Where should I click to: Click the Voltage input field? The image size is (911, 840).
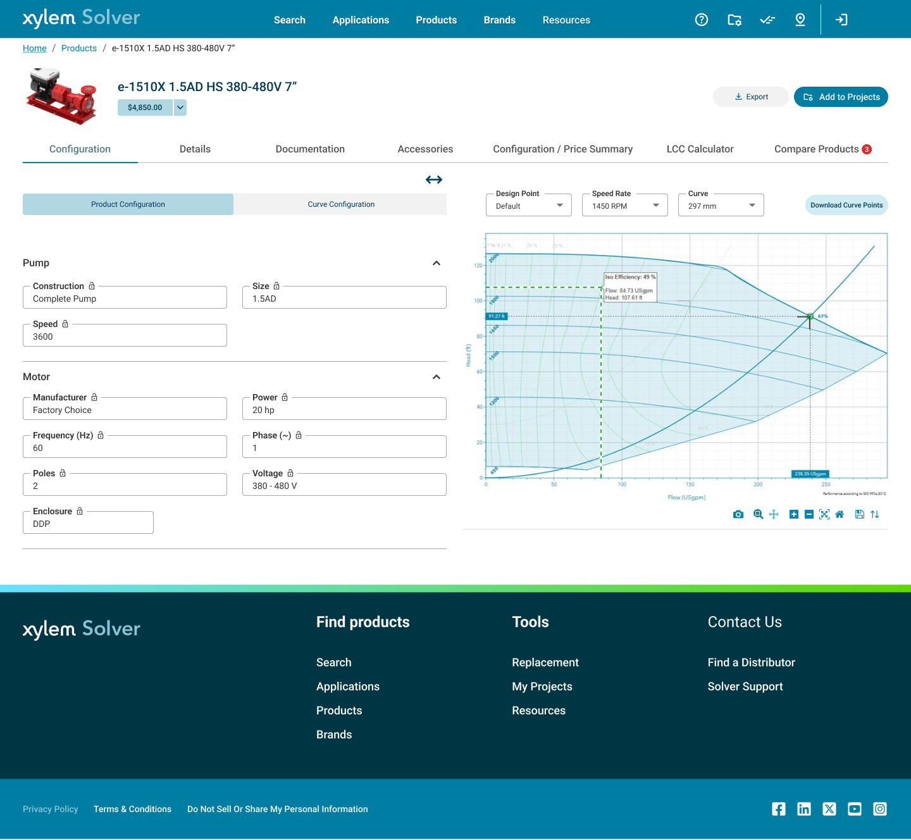coord(344,485)
